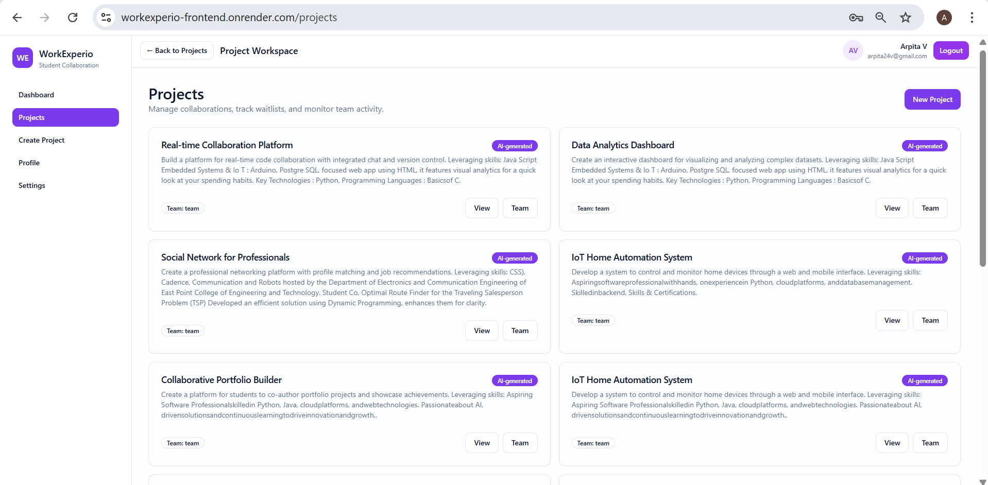Click the Collaborative Portfolio Builder title
988x485 pixels.
tap(222, 380)
